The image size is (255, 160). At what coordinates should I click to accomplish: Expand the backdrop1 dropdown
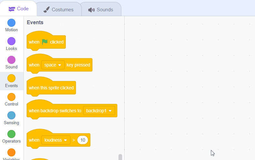click(99, 111)
